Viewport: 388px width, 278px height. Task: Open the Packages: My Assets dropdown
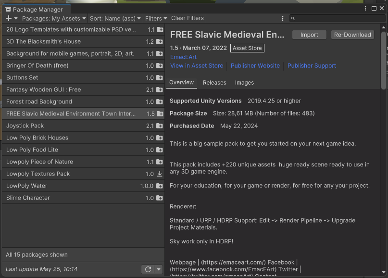54,19
